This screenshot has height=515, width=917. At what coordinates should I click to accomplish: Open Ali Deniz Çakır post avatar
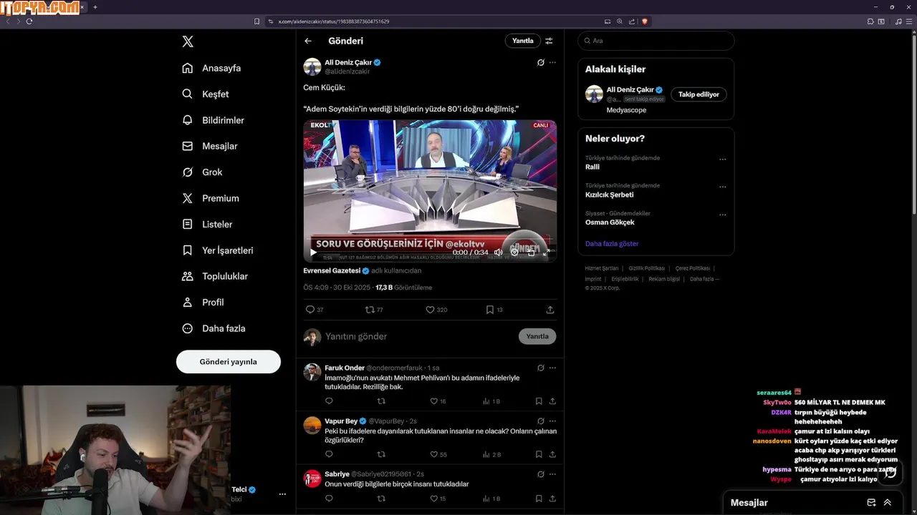pos(312,67)
